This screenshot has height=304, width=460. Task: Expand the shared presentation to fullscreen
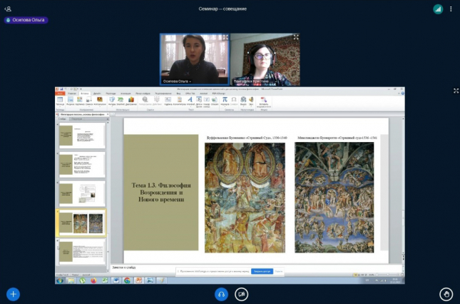click(456, 91)
